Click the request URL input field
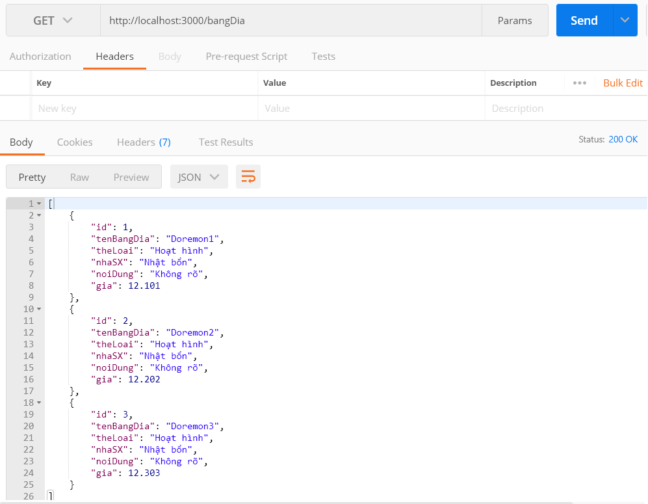 pos(291,21)
